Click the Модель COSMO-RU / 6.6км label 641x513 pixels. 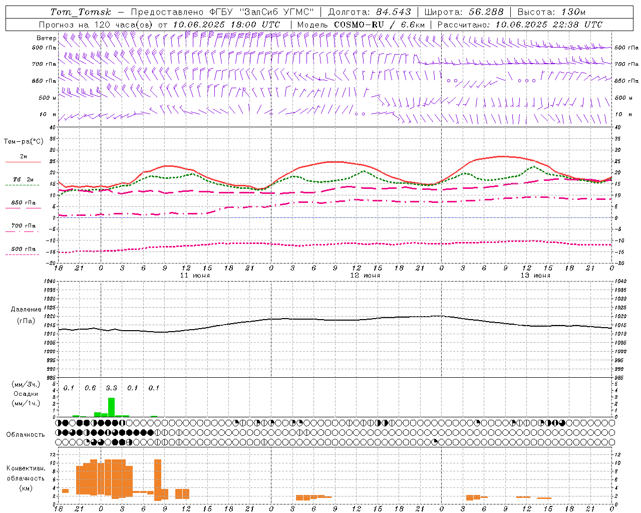(361, 25)
